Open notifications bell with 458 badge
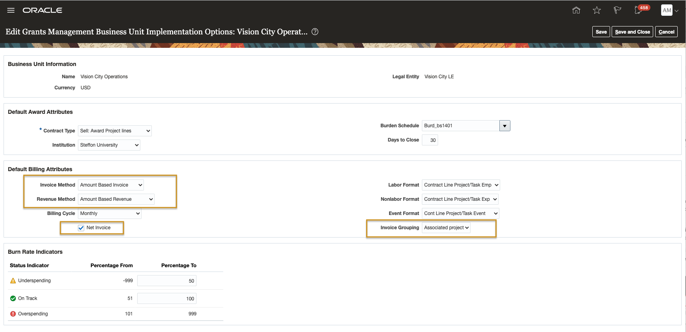Image resolution: width=686 pixels, height=332 pixels. tap(638, 10)
